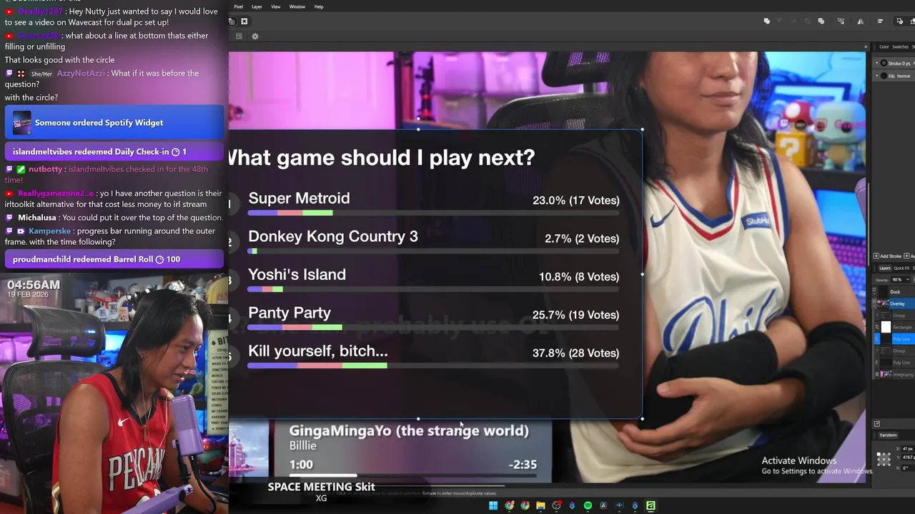Expand the second Group layer below Poly Line
The height and width of the screenshot is (514, 915).
tap(877, 351)
